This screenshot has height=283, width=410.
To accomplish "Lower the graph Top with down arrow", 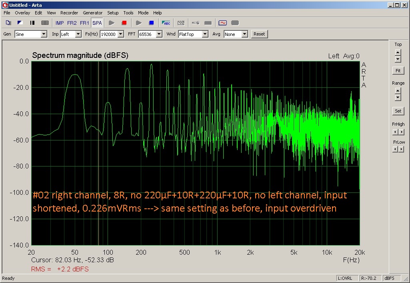I will coord(398,59).
